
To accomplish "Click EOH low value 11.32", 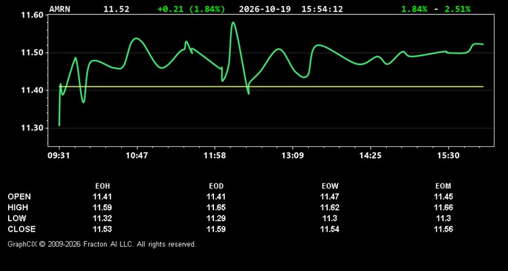I will 102,218.
